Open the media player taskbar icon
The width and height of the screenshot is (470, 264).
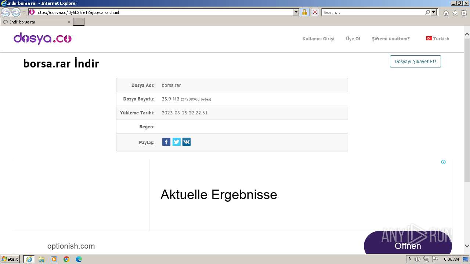(54, 259)
